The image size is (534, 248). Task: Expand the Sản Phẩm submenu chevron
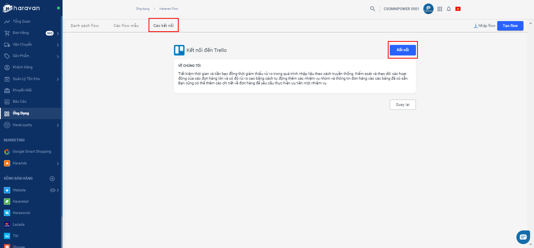[x=58, y=56]
